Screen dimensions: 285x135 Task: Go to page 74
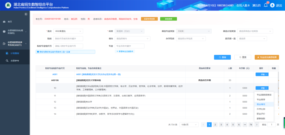pos(251,125)
